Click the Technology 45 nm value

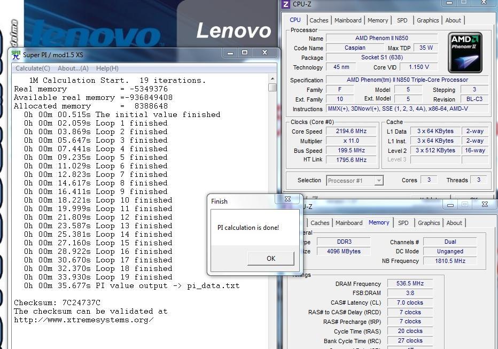(x=341, y=67)
